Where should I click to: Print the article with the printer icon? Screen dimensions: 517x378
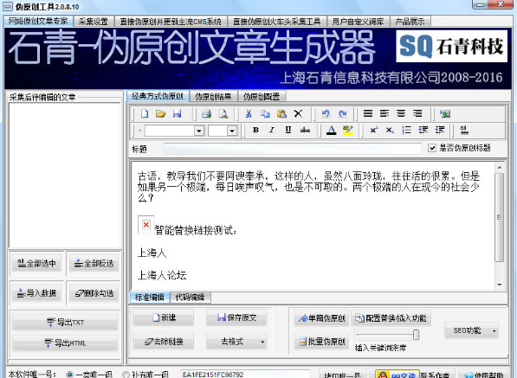click(207, 114)
